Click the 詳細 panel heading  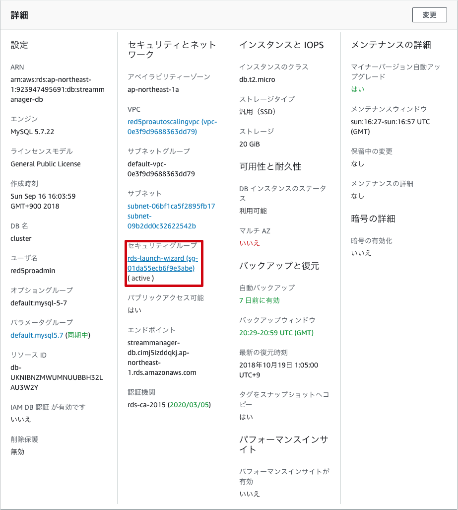point(19,15)
